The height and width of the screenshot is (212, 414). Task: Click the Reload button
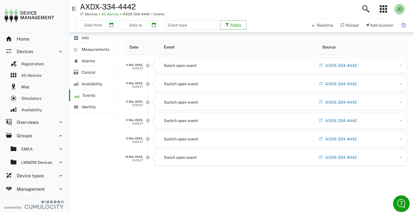349,25
